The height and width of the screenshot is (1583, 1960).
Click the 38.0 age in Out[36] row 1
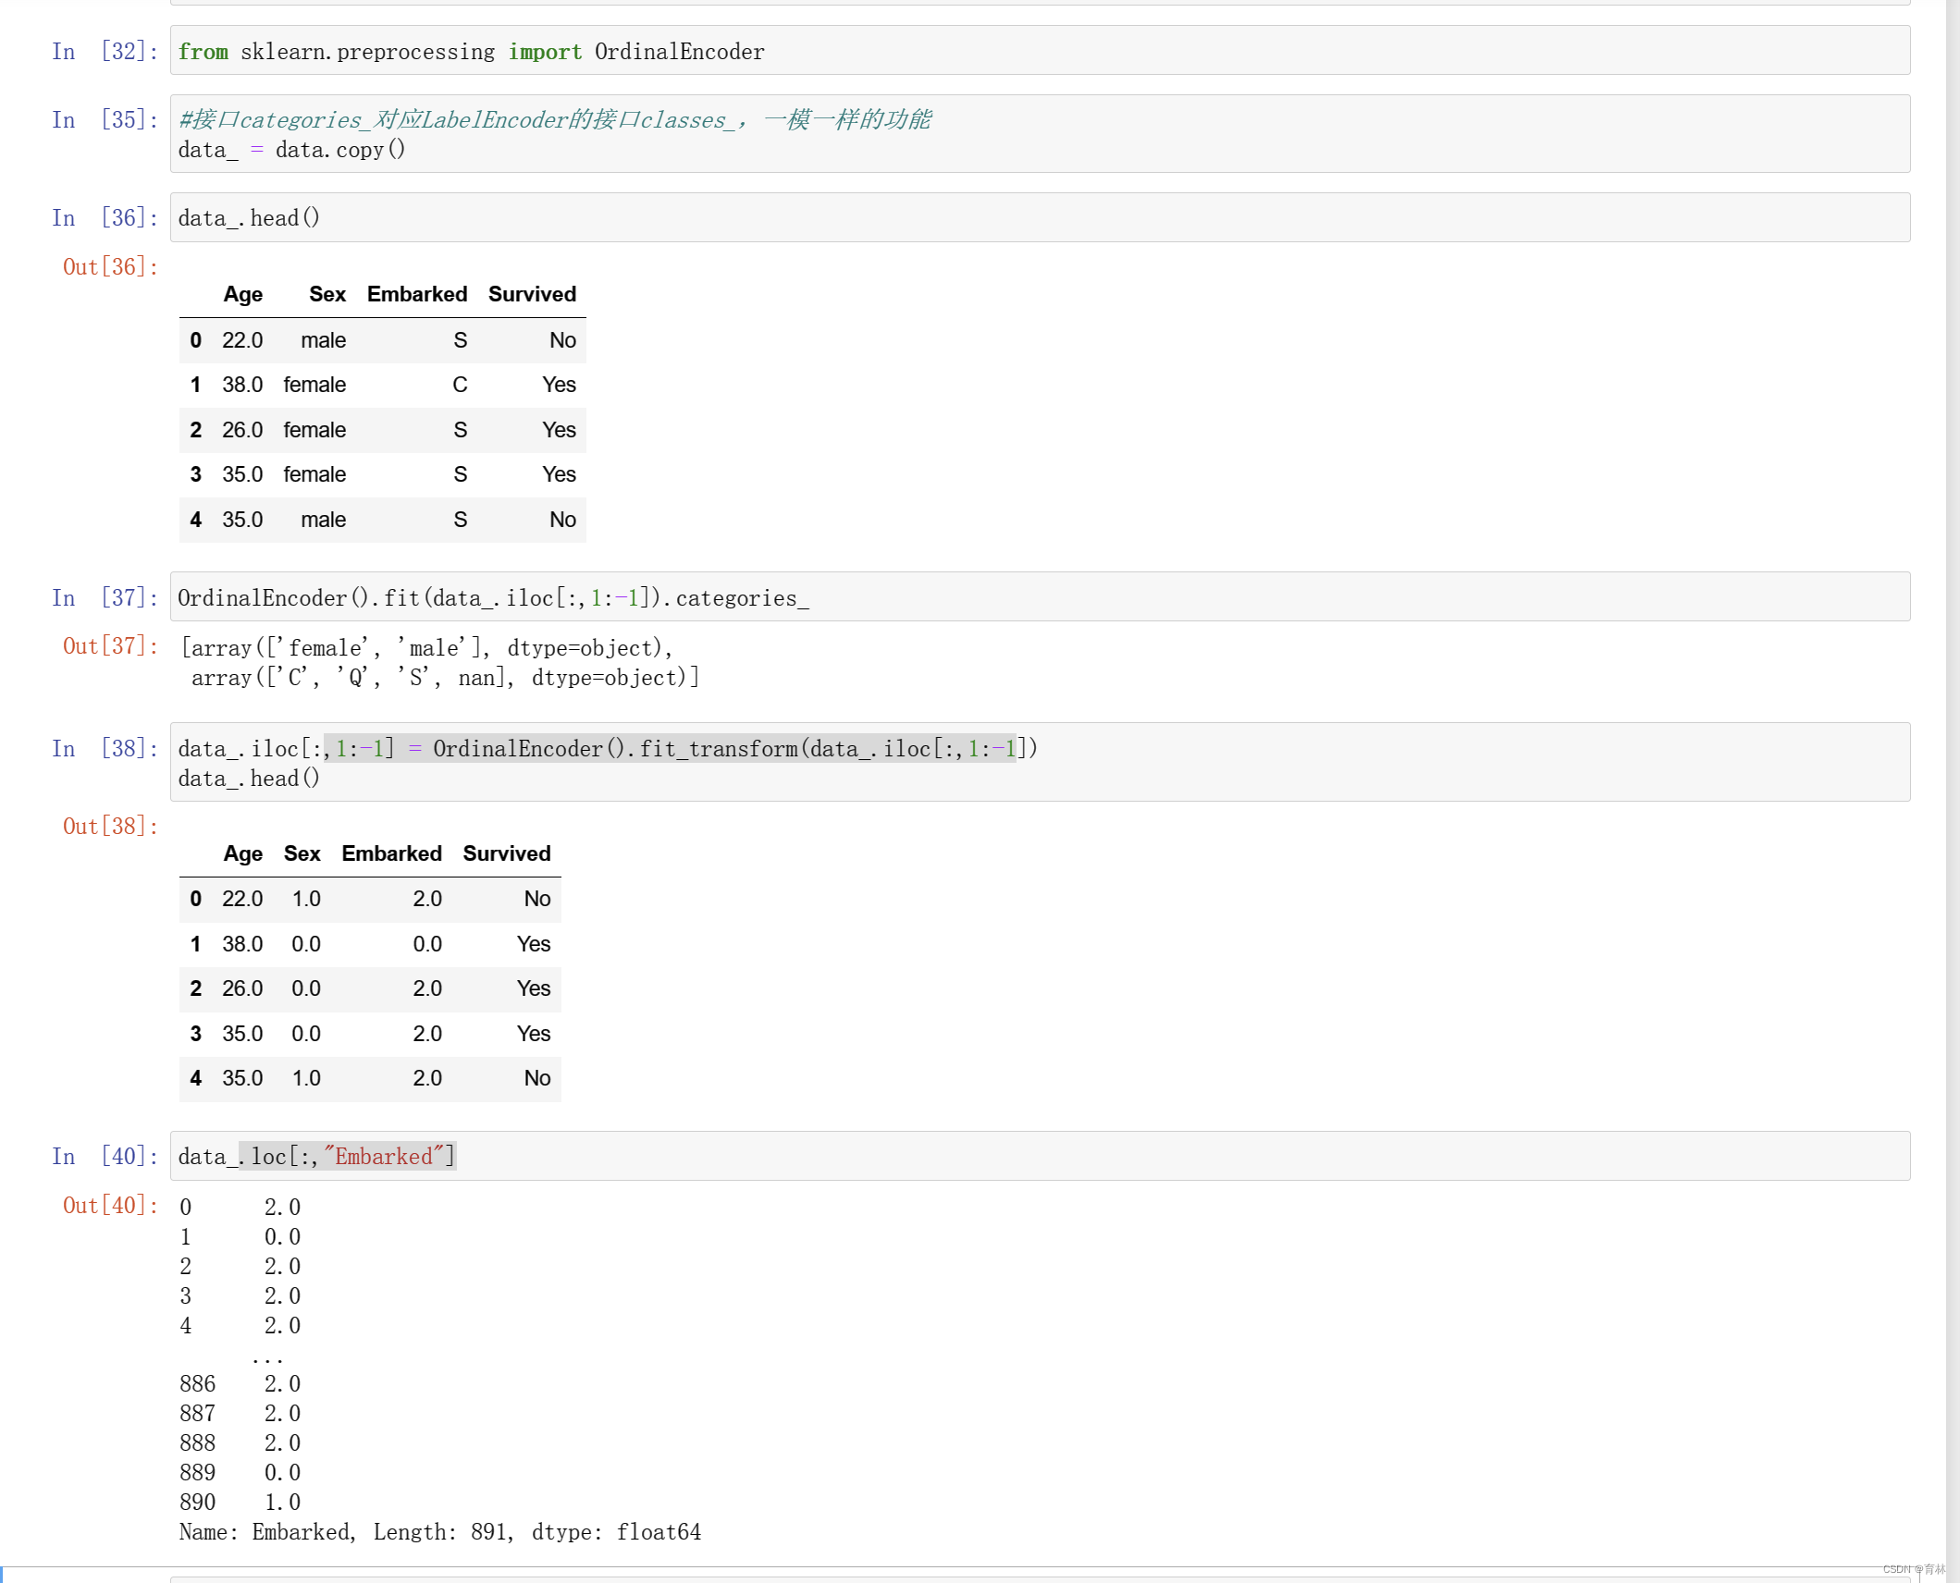(x=242, y=386)
